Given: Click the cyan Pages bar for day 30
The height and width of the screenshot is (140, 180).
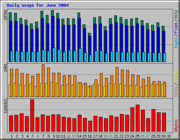Looking at the screenshot, I should [165, 57].
